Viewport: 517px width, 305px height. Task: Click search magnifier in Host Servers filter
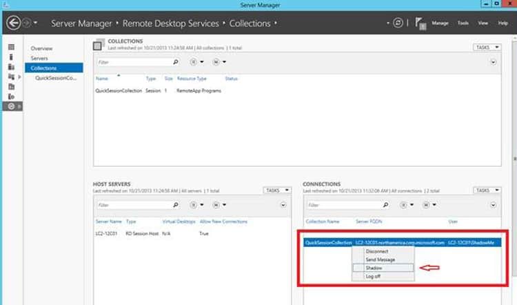click(x=176, y=205)
